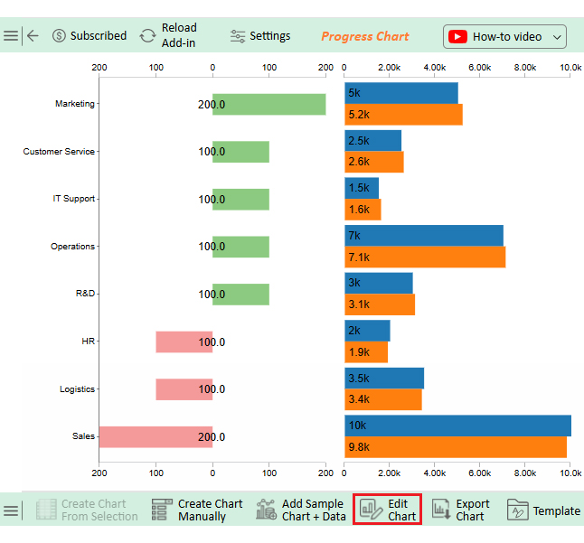The height and width of the screenshot is (543, 584).
Task: Open the Template folder icon
Action: coord(517,510)
